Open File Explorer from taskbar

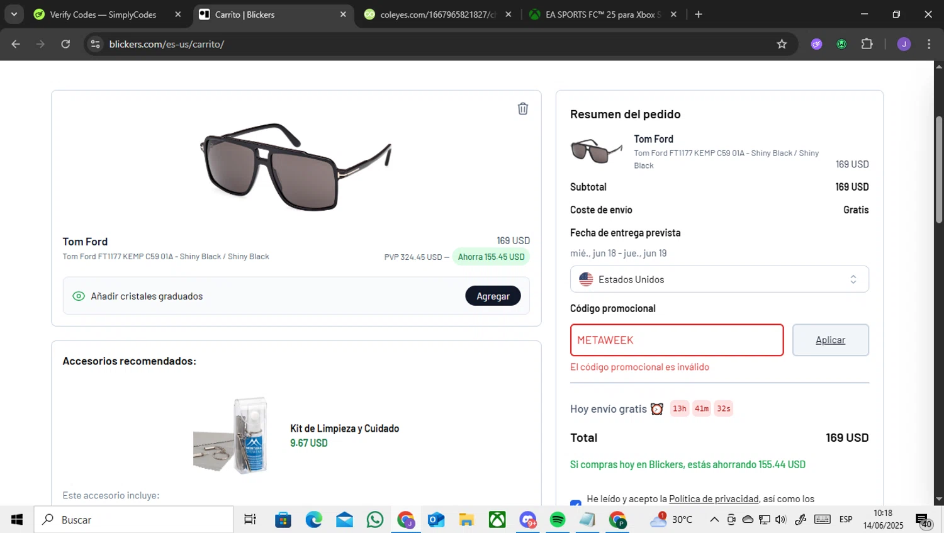coord(466,520)
